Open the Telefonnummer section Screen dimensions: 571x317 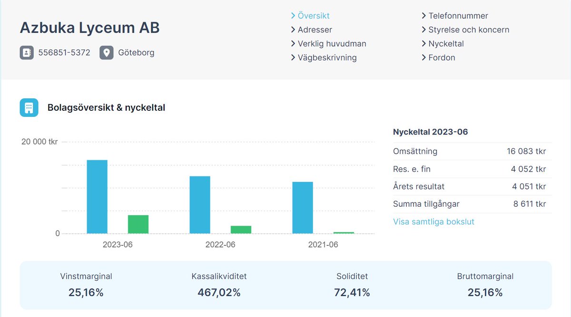tap(458, 16)
